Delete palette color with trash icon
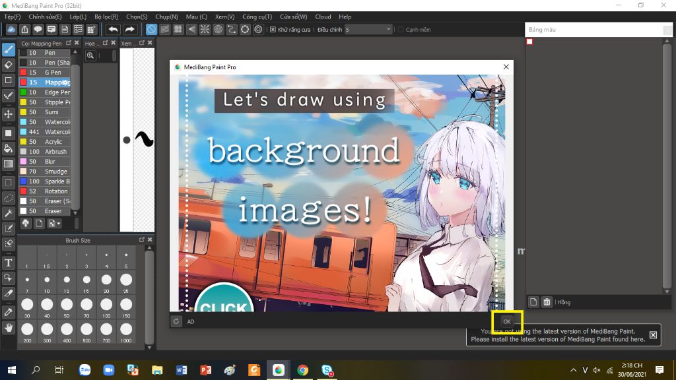Image resolution: width=676 pixels, height=380 pixels. tap(547, 302)
